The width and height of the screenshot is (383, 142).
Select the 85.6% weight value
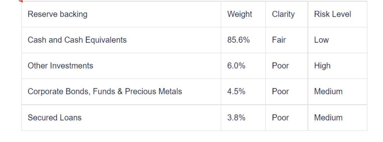tap(238, 40)
